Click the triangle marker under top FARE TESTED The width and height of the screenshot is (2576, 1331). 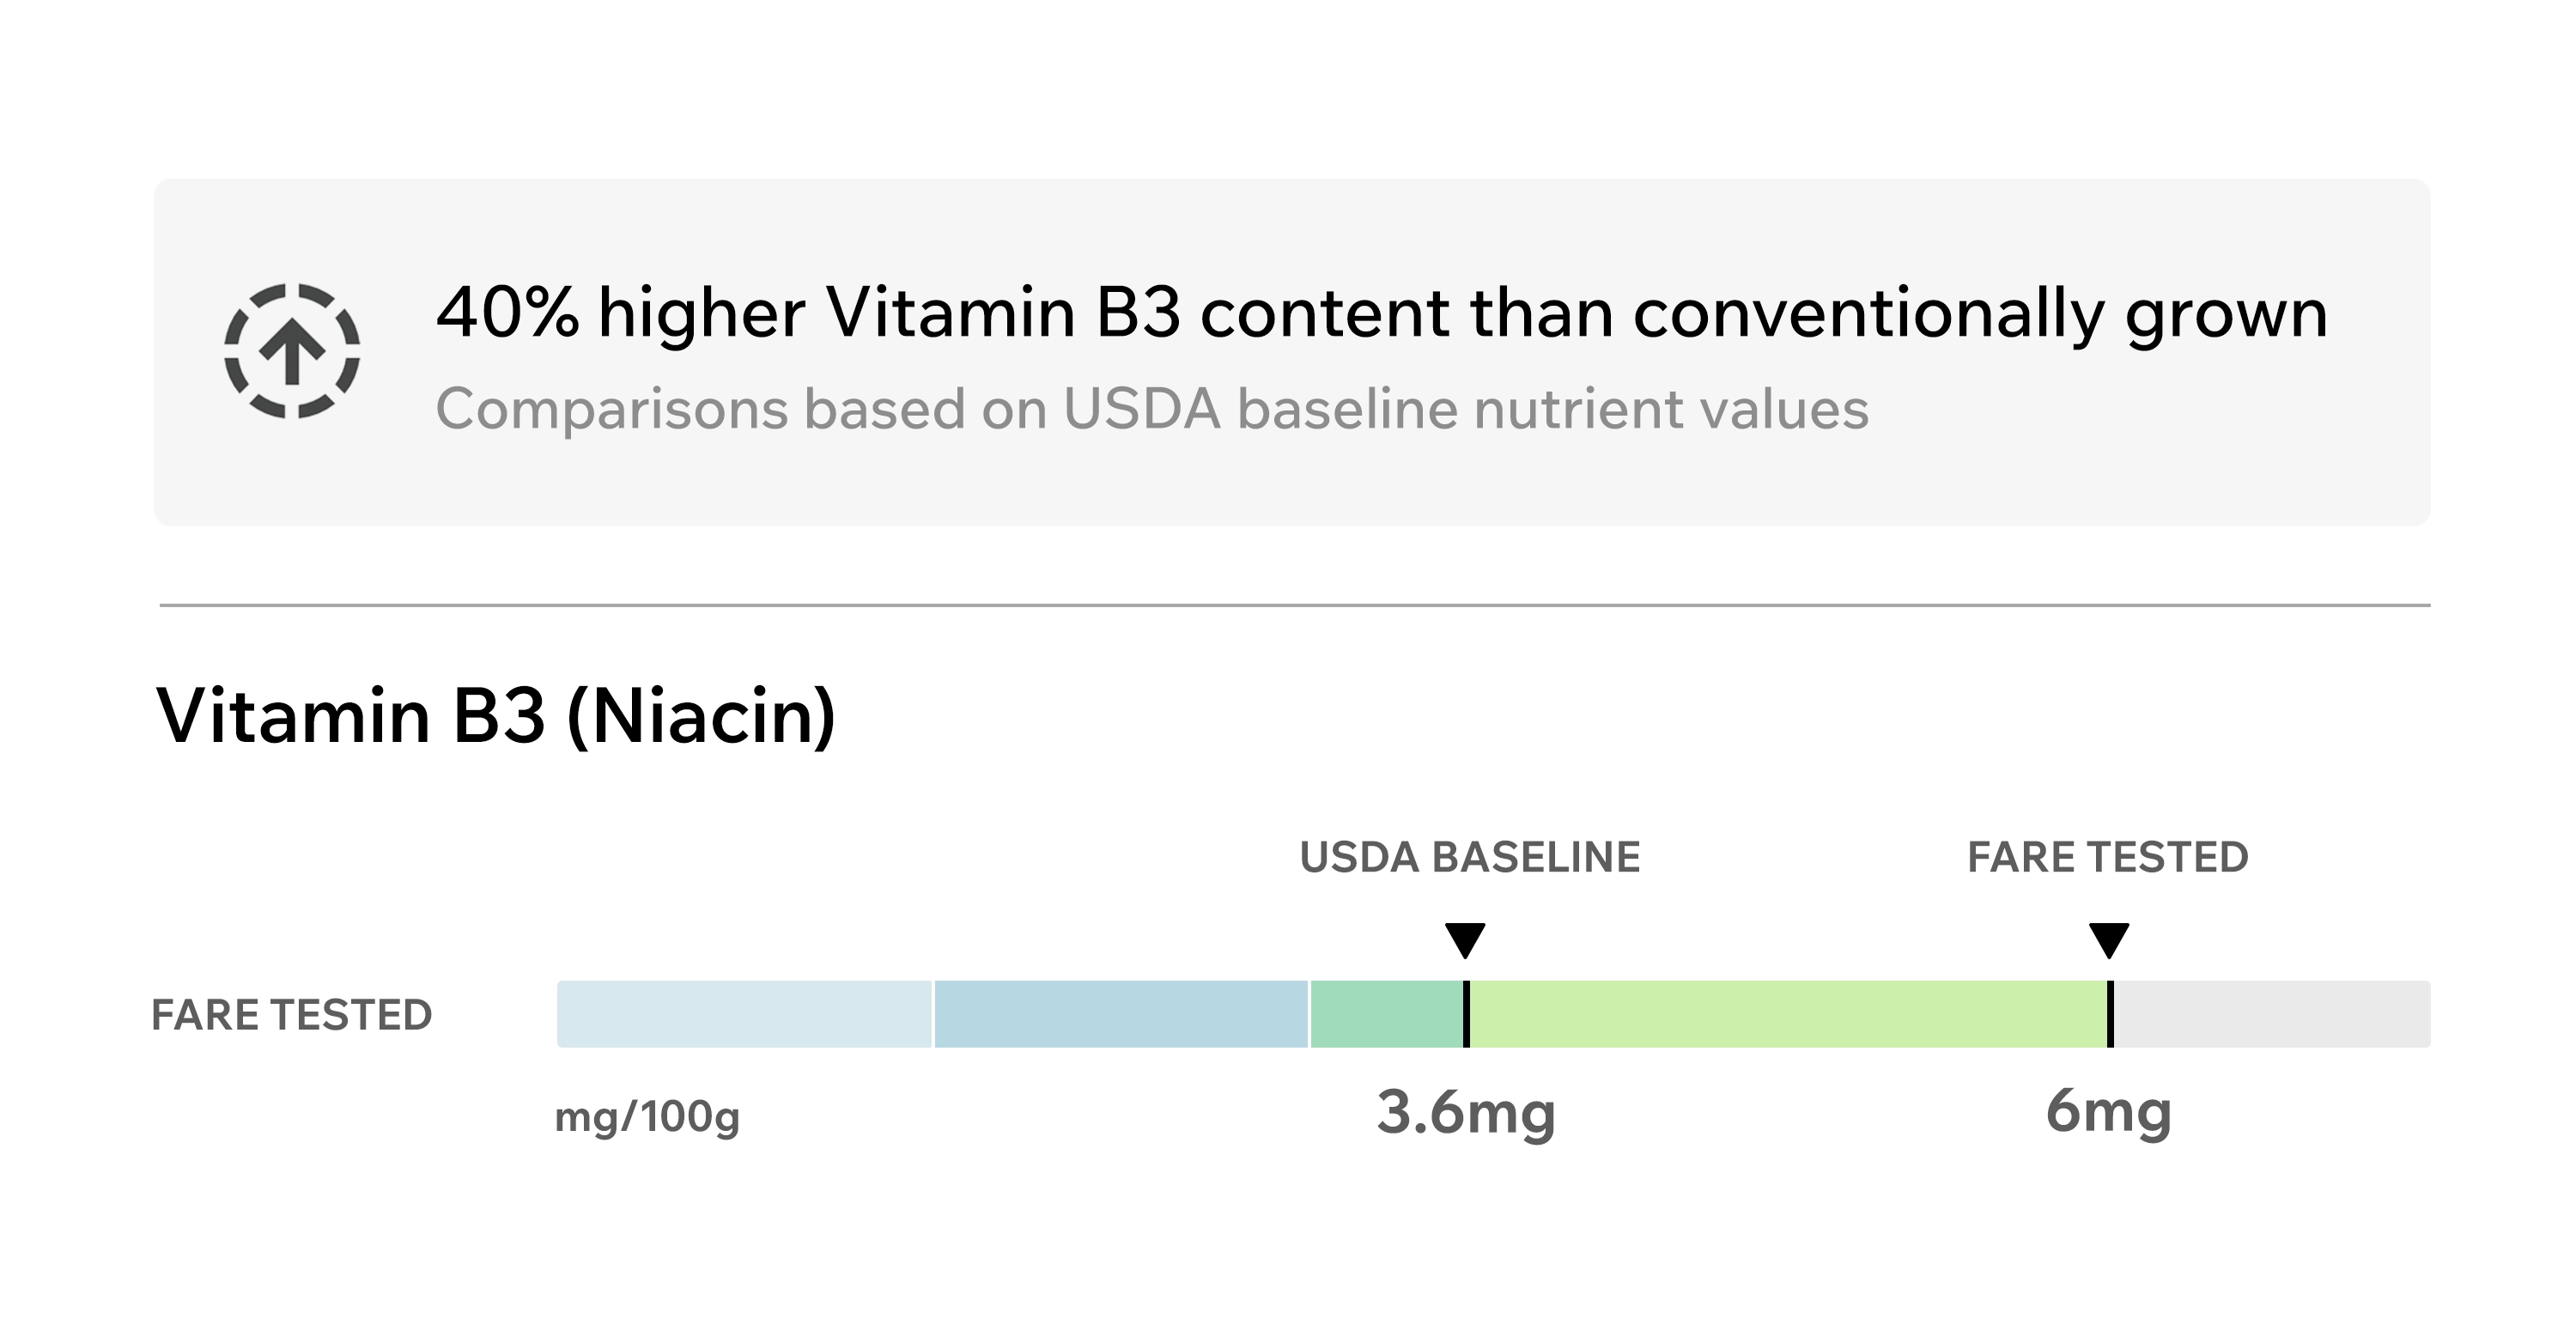coord(2109,939)
